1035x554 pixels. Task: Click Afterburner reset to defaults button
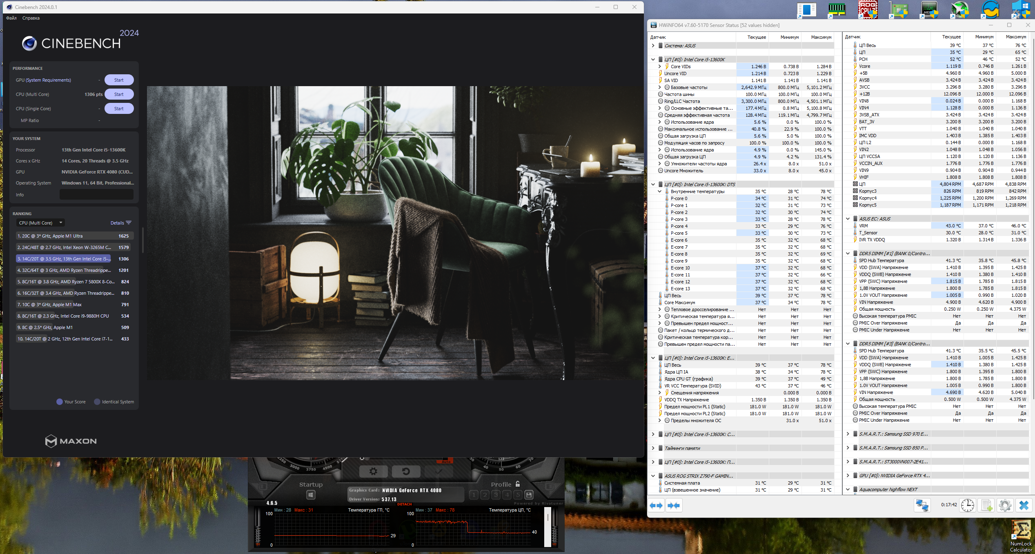point(406,471)
